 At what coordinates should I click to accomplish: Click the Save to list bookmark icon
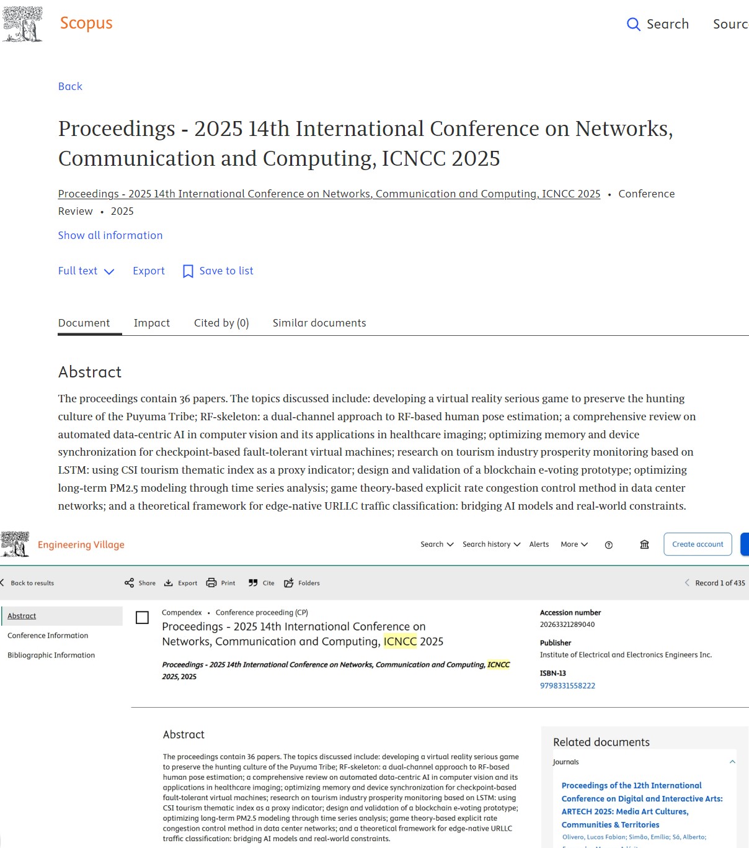188,271
